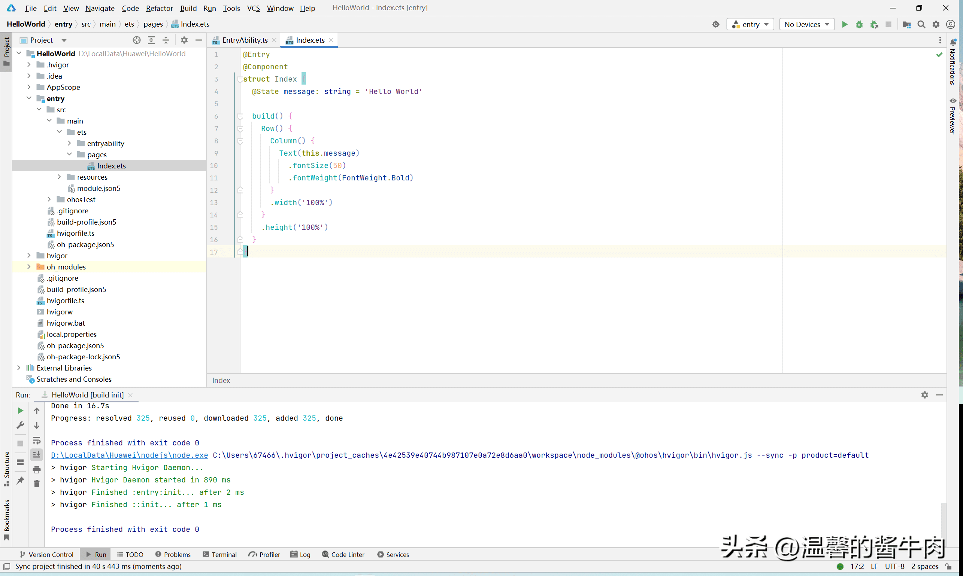Click the Run panel wrench icon
This screenshot has height=576, width=963.
20,426
